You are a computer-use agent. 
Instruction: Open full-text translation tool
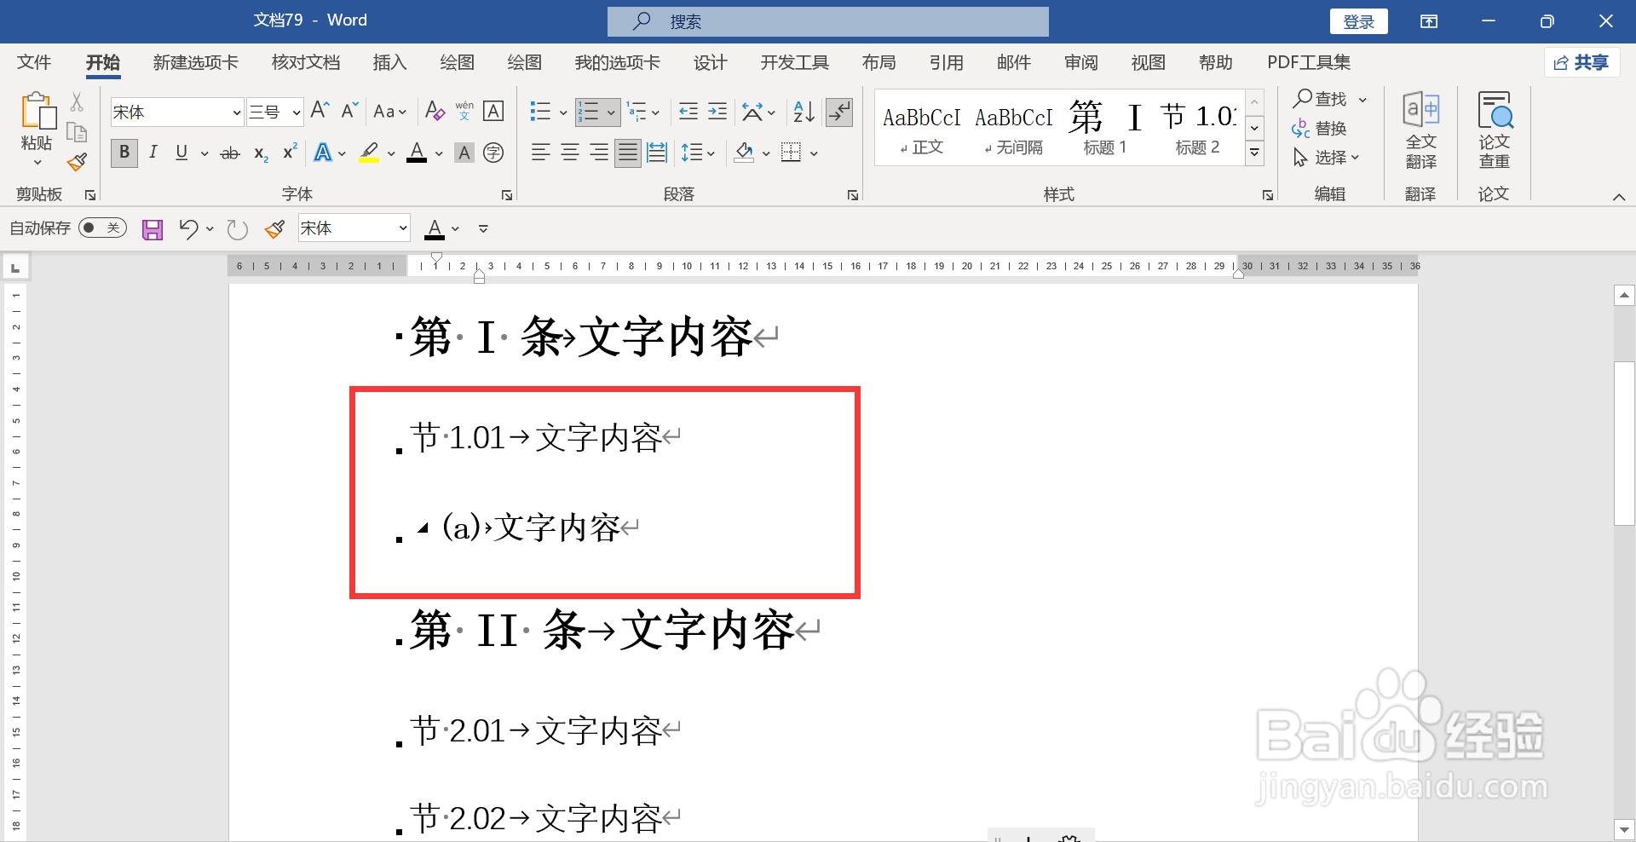coord(1420,130)
